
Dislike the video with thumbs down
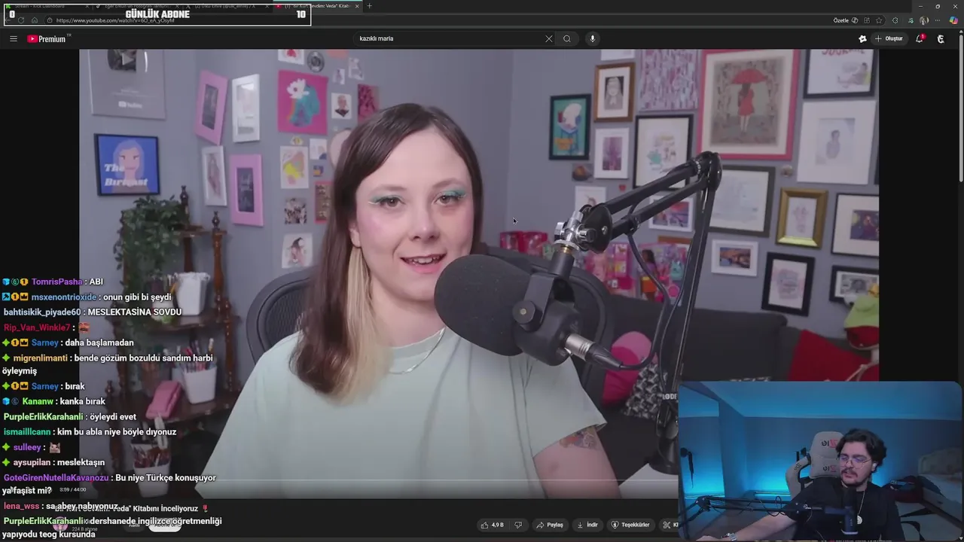pos(518,525)
